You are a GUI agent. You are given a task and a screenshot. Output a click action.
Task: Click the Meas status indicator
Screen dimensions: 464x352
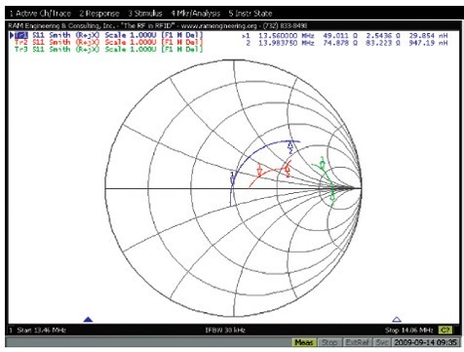(304, 342)
